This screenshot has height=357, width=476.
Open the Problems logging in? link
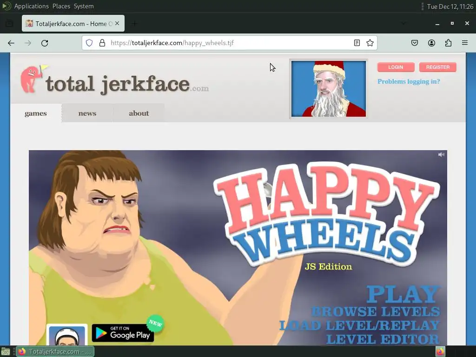409,81
